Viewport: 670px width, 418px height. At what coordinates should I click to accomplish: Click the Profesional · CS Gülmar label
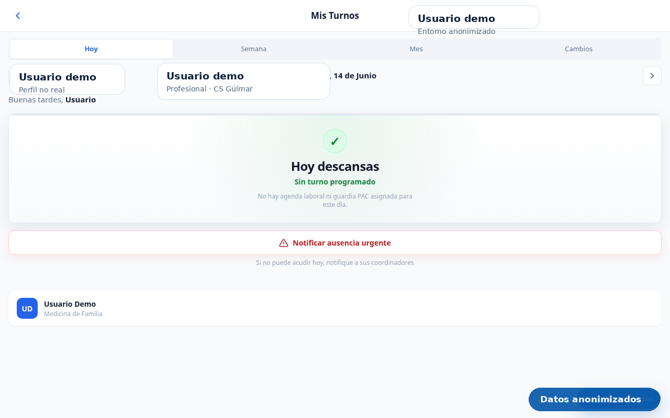tap(209, 89)
